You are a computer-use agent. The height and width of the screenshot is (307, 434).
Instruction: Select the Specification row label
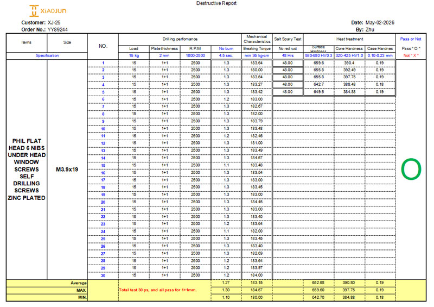[x=47, y=55]
